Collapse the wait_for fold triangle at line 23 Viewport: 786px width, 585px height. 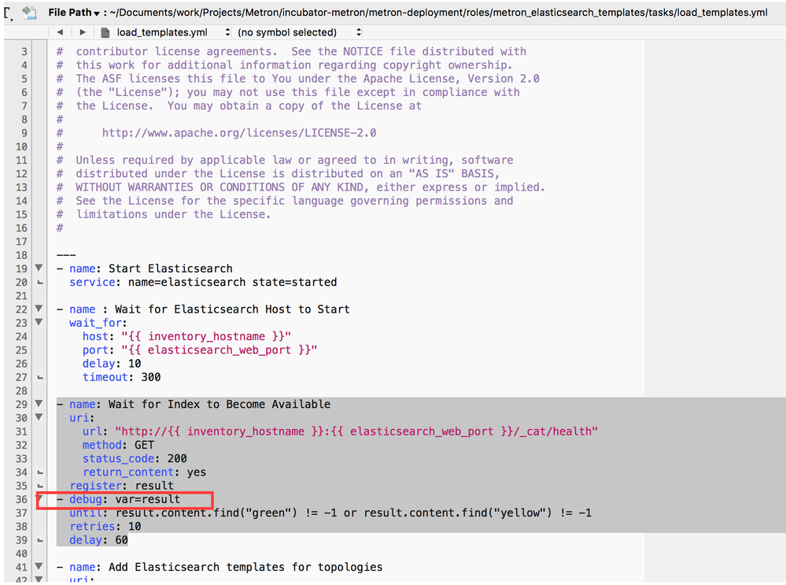(39, 322)
